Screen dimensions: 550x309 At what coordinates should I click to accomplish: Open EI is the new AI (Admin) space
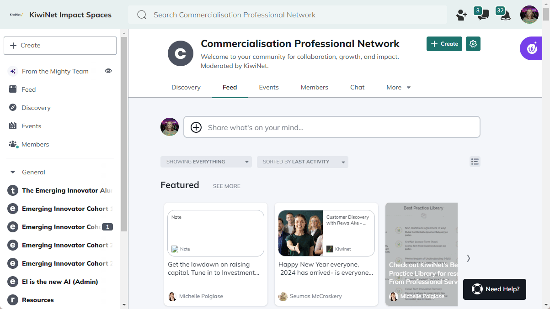click(60, 282)
